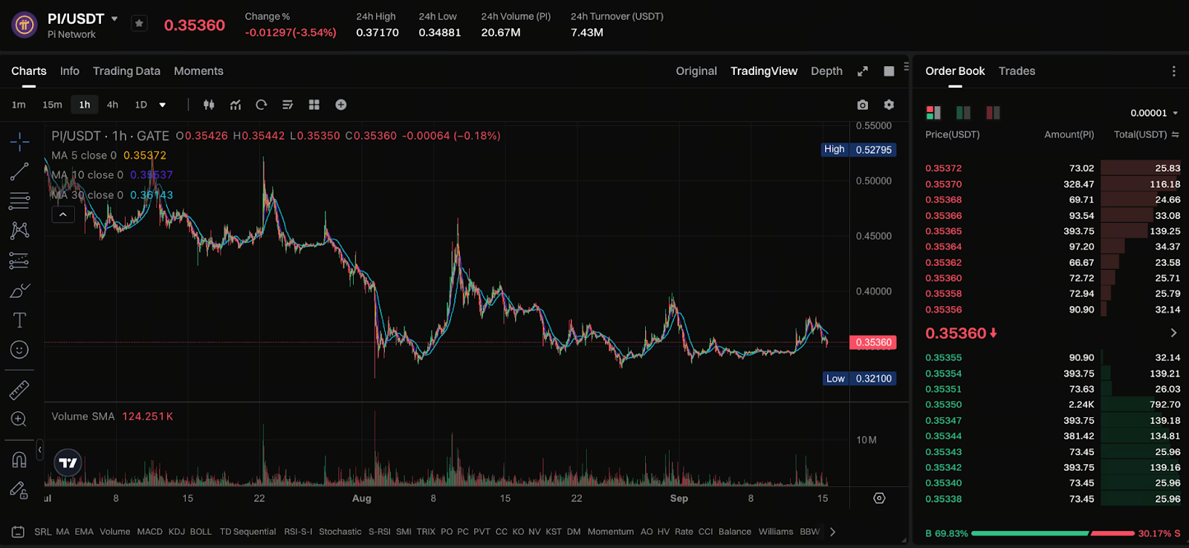Open the indicators menu icon

click(236, 105)
